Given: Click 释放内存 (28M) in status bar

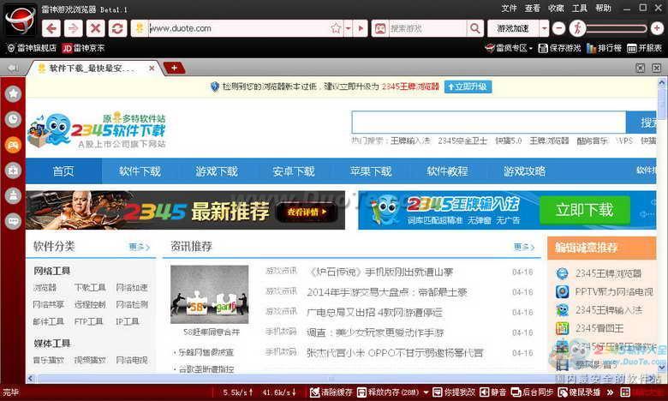Looking at the screenshot, I should pos(388,392).
